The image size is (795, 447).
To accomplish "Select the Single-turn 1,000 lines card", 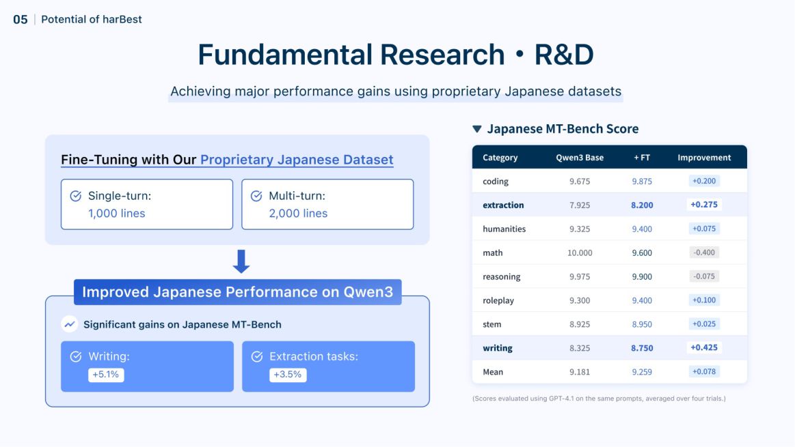I will click(x=147, y=204).
